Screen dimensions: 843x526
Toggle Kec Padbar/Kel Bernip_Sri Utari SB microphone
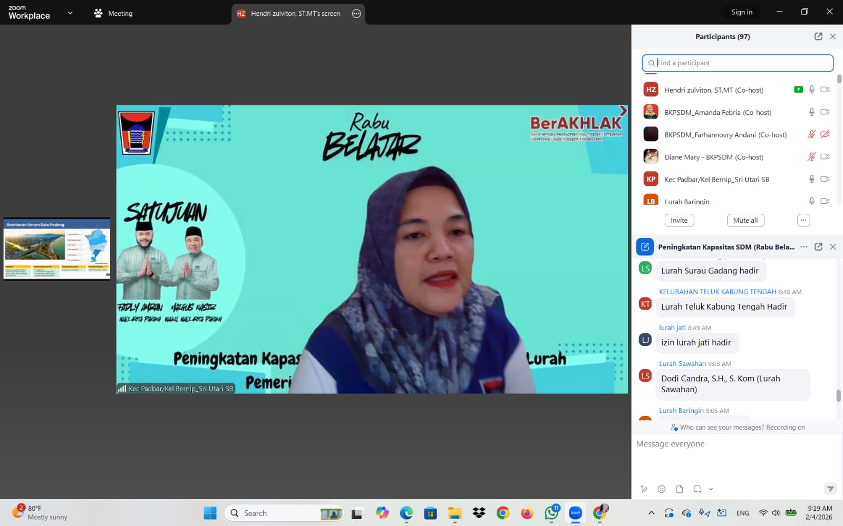coord(812,179)
